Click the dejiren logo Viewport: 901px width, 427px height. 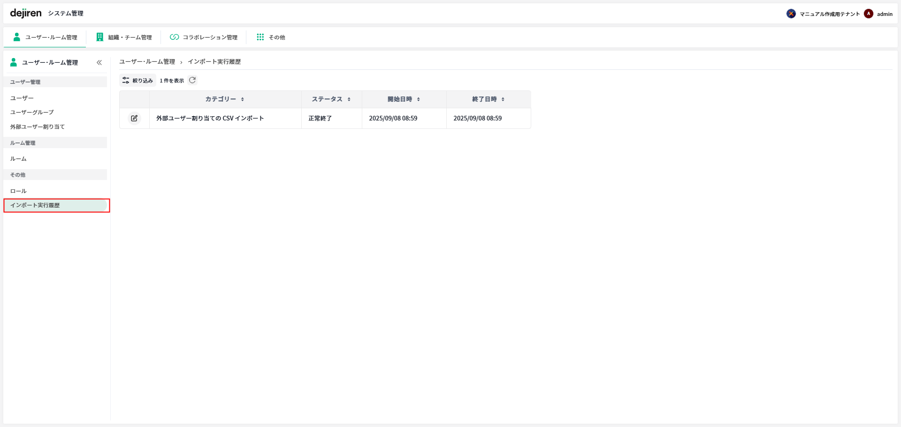[26, 13]
